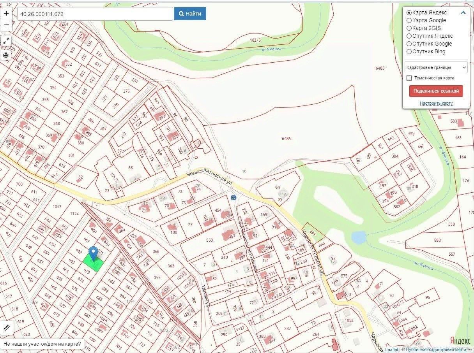Enable the Тематическая карта checkbox
The height and width of the screenshot is (353, 474).
pyautogui.click(x=409, y=78)
